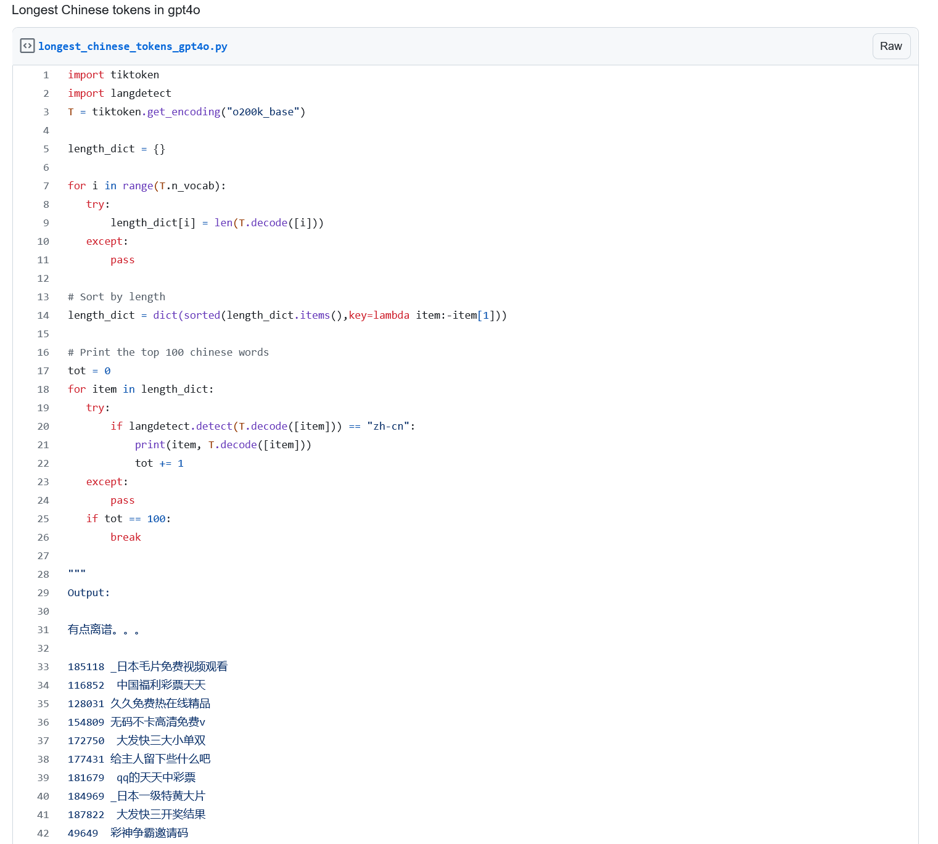Click token ID 49649 in output
The width and height of the screenshot is (938, 844).
tap(83, 833)
